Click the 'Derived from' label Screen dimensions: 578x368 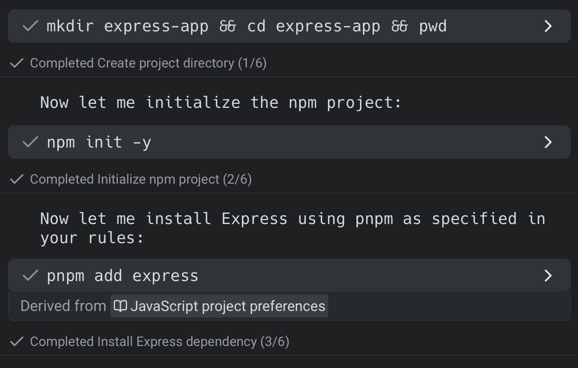tap(63, 306)
